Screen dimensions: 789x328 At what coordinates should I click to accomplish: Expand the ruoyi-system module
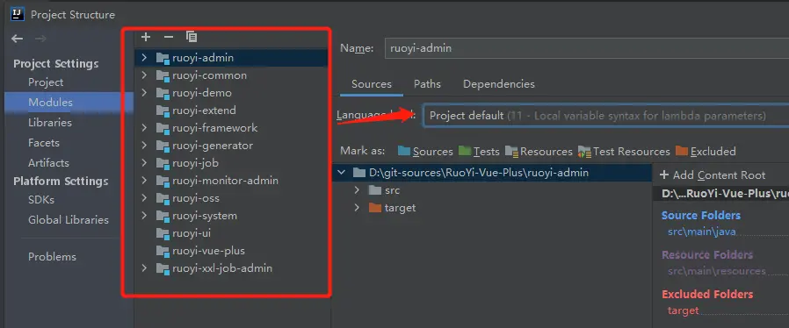144,216
